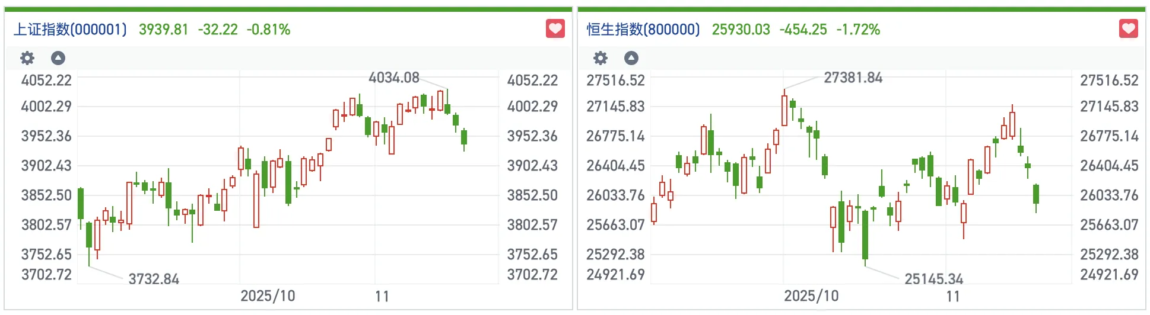The image size is (1150, 315).
Task: Click the 27381.84 peak label
Action: [853, 78]
